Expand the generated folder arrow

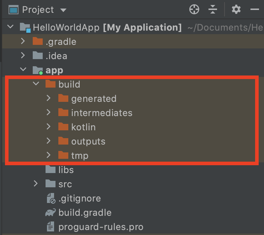pos(48,98)
